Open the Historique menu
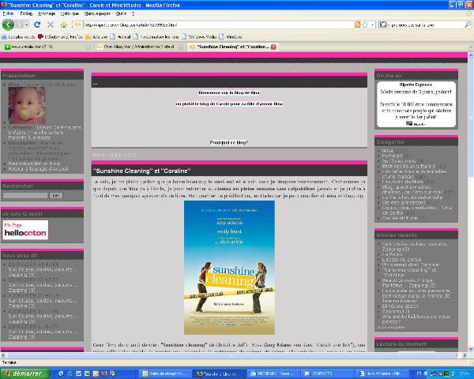The image size is (474, 379). (x=70, y=13)
